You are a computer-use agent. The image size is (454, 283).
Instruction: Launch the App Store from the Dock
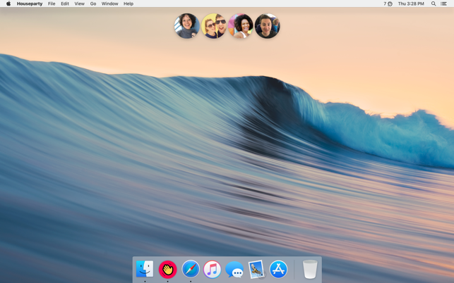pyautogui.click(x=278, y=269)
